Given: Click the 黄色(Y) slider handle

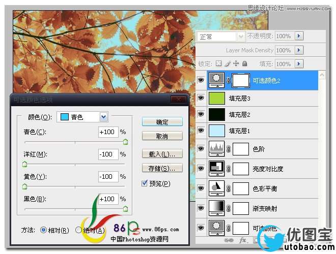Looking at the screenshot, I should 24,186.
